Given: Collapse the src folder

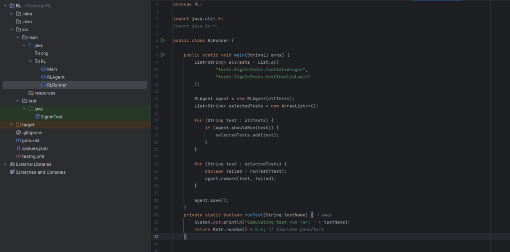Looking at the screenshot, I should [11, 29].
